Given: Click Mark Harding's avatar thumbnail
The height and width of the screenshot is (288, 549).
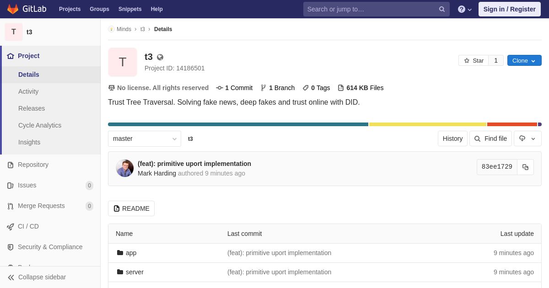Looking at the screenshot, I should (125, 168).
